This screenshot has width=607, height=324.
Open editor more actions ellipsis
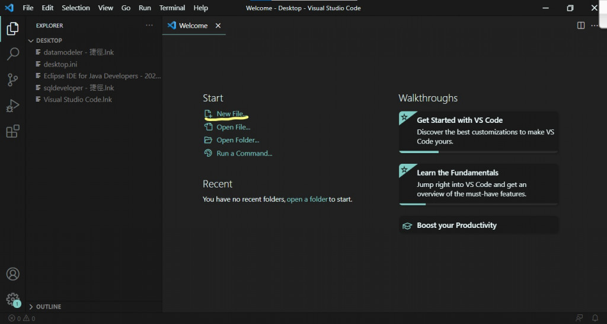tap(594, 26)
